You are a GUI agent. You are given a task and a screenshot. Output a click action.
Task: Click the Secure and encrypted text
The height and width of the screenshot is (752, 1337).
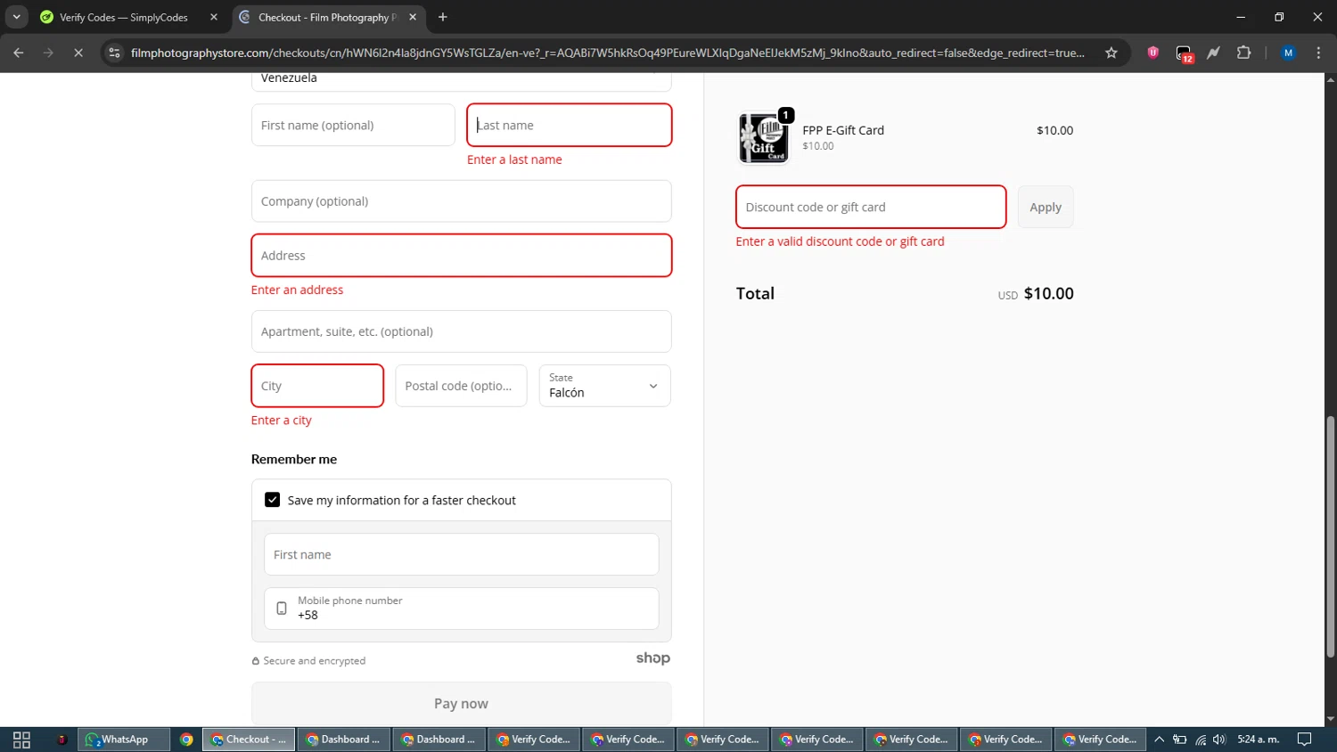click(x=314, y=661)
